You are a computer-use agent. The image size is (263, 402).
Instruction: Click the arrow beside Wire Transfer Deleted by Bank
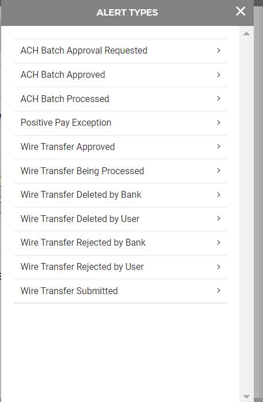click(x=219, y=194)
